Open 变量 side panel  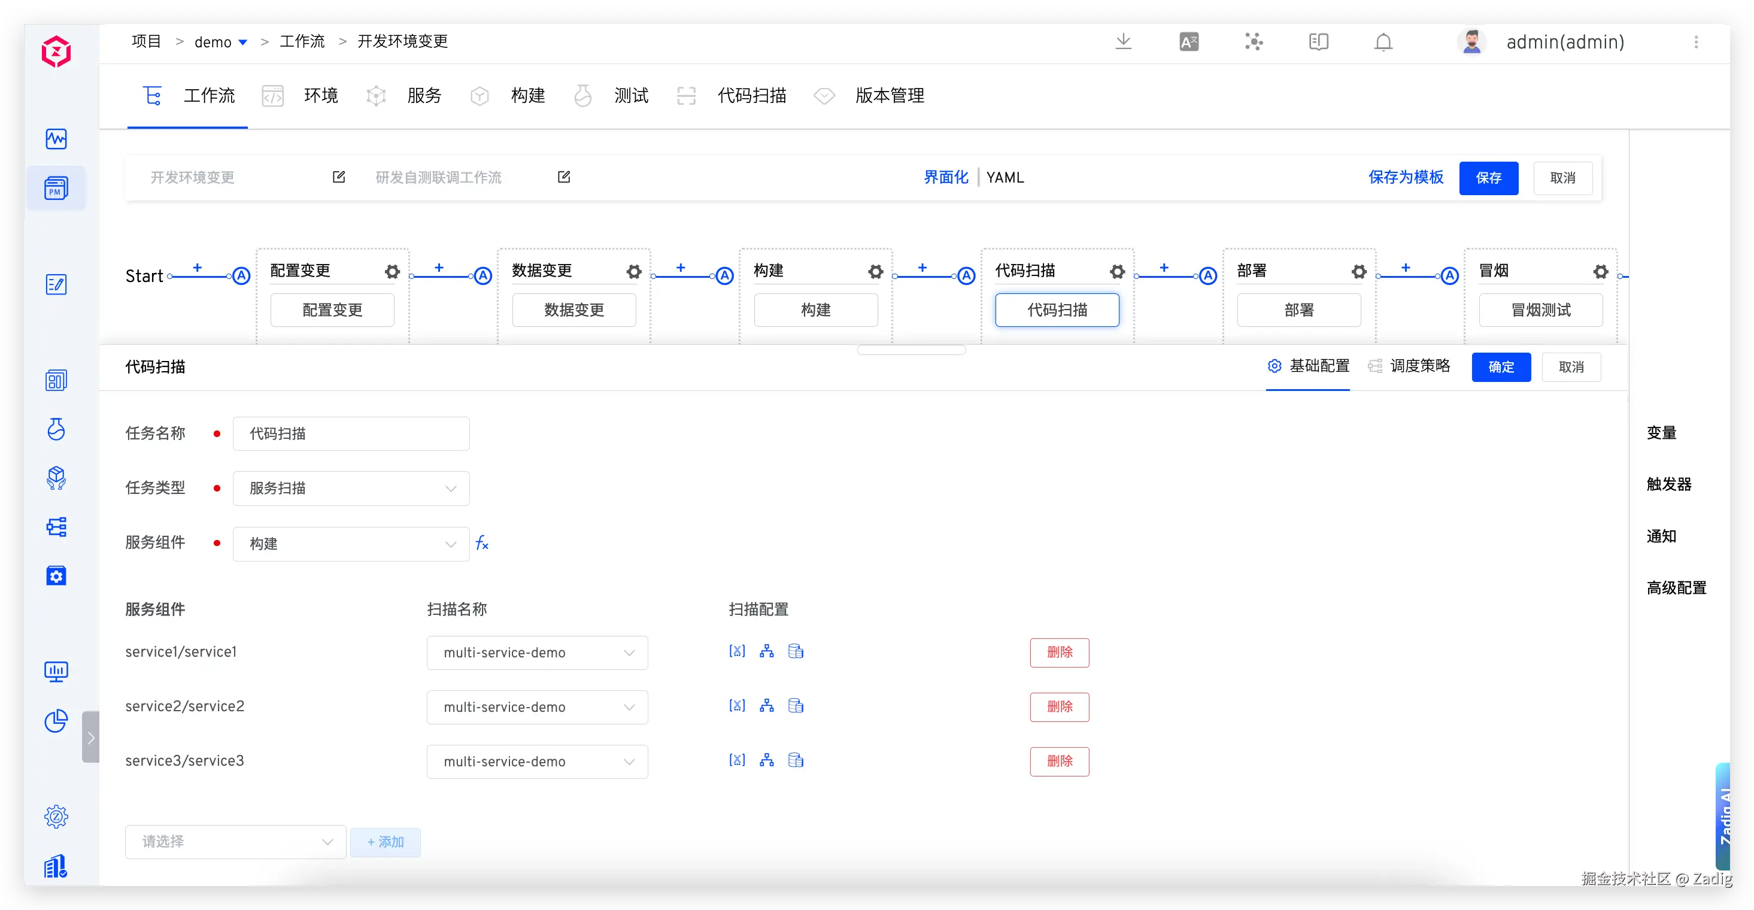coord(1661,432)
